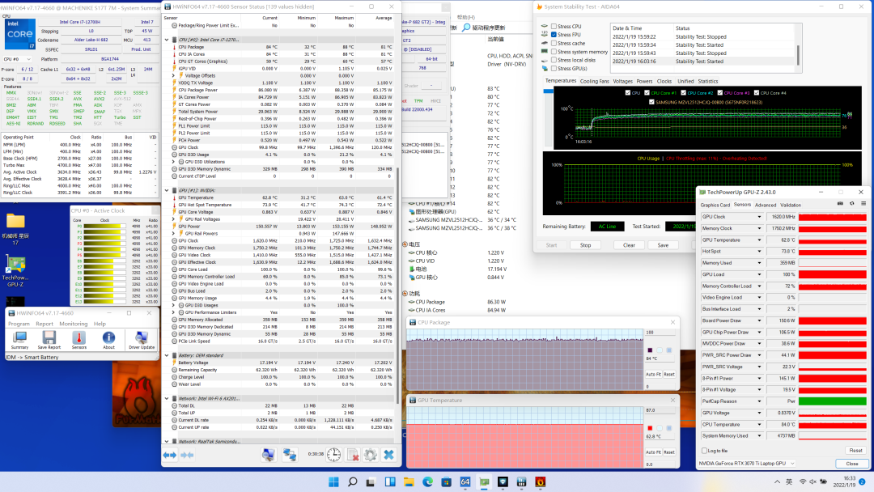
Task: Click the Driver Update icon
Action: pyautogui.click(x=142, y=337)
